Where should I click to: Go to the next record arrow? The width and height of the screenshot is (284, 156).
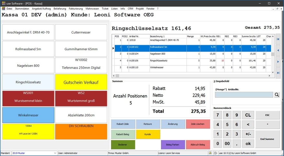pyautogui.click(x=278, y=61)
